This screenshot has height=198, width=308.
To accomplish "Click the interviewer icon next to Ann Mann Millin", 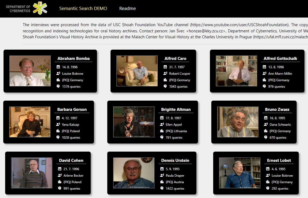I will [264, 73].
